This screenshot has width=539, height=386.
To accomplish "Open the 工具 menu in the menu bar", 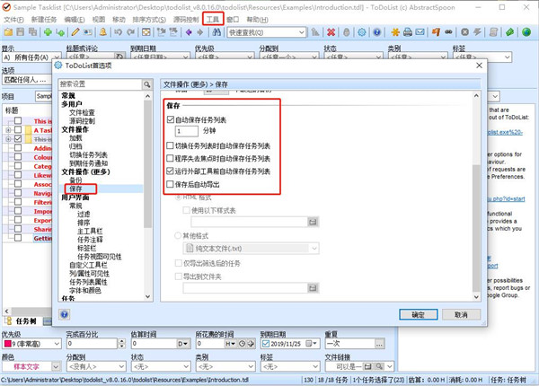I will coord(212,18).
